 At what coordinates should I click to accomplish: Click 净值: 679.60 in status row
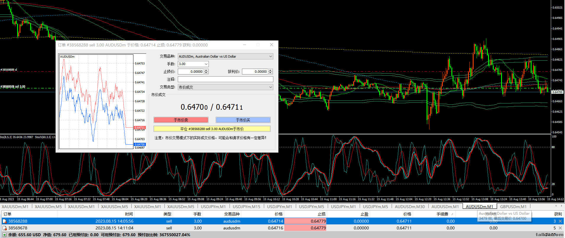pyautogui.click(x=54, y=235)
